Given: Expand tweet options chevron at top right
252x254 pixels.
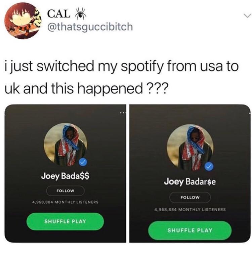Looking at the screenshot, I should point(247,16).
